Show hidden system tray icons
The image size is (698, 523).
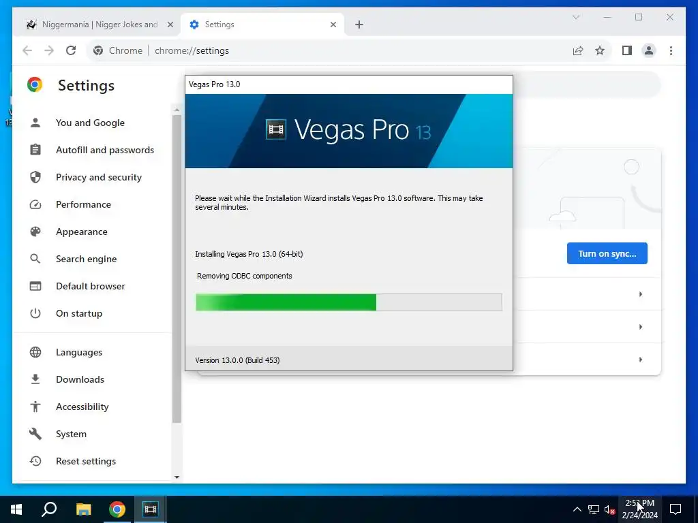pyautogui.click(x=577, y=509)
